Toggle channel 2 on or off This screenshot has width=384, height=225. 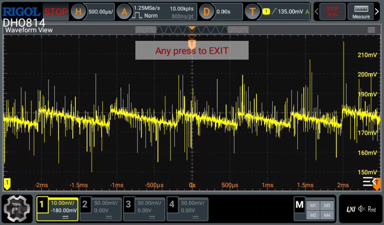pos(85,204)
